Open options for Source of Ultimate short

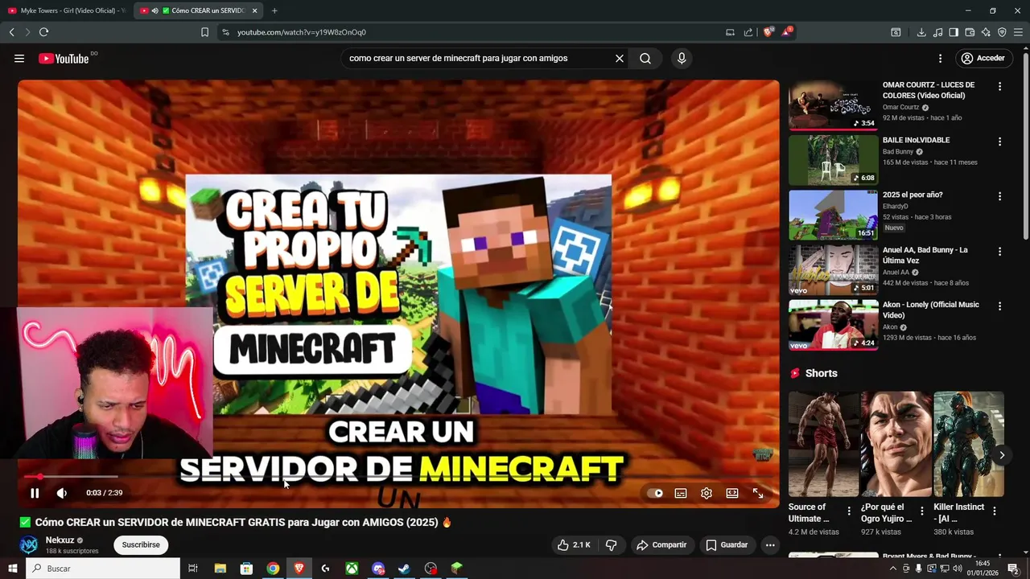point(849,511)
